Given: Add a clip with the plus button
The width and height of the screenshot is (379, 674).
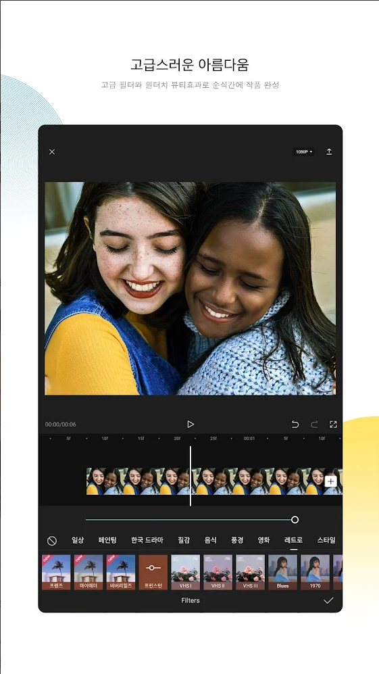Looking at the screenshot, I should pos(330,481).
